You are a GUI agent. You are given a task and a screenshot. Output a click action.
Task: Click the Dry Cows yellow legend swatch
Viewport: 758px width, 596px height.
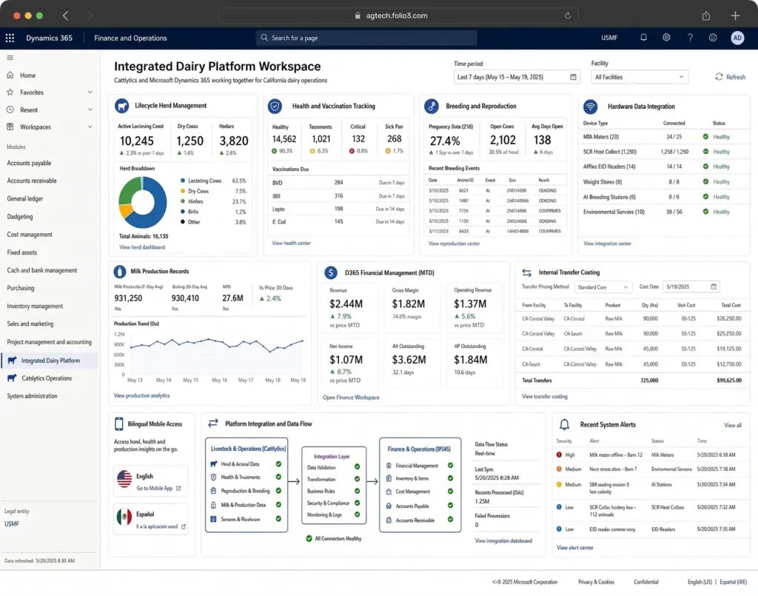click(x=183, y=191)
